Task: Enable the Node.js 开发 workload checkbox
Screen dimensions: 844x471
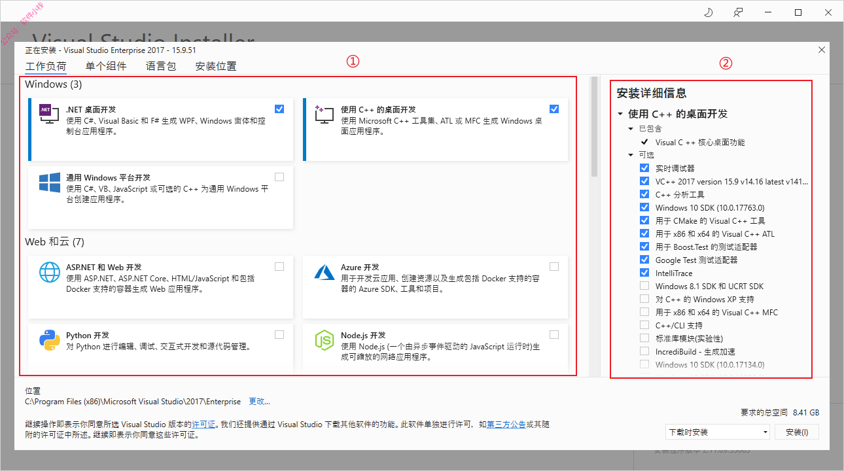Action: point(554,334)
